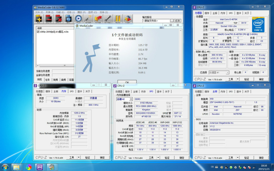
Task: Click 确定 in mainboard CPU-Z window
Action: 261,158
